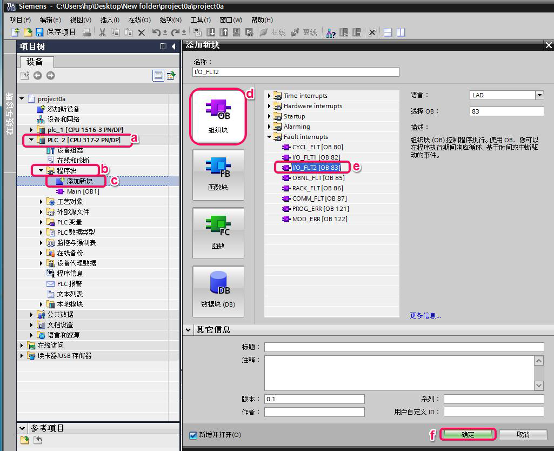Open the 插入(I) menu
This screenshot has height=451, width=554.
(x=110, y=20)
